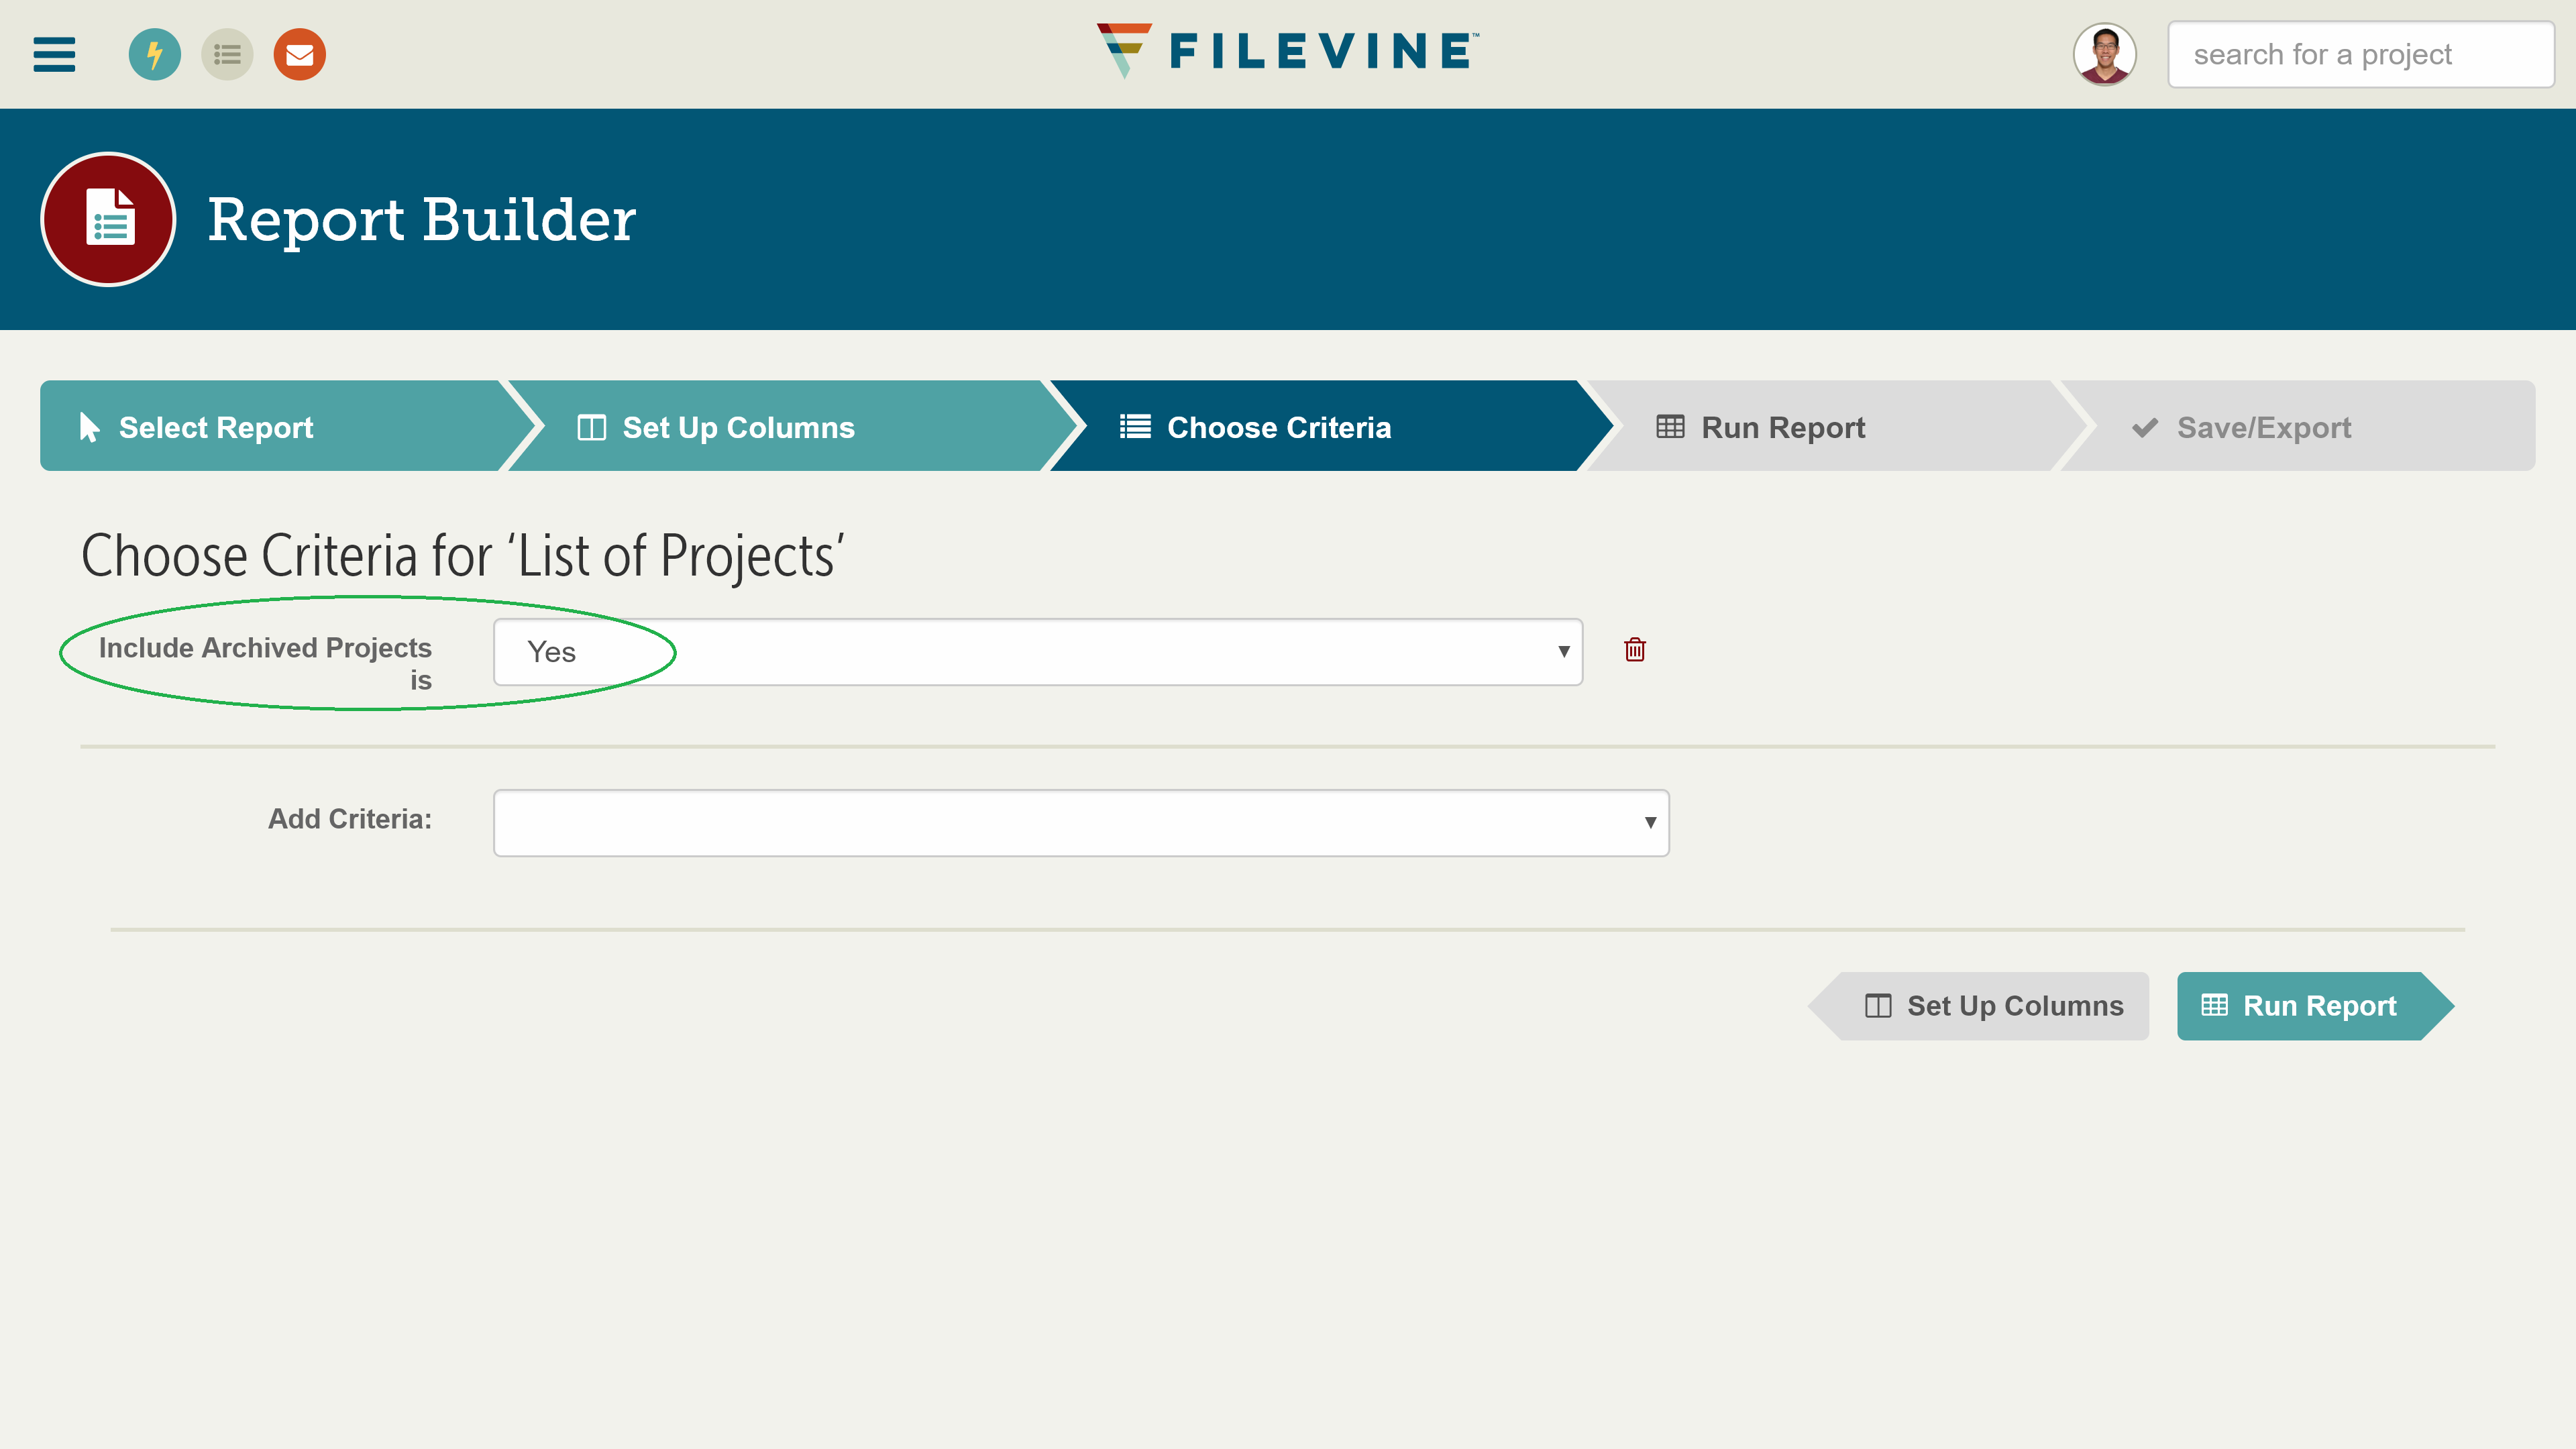Switch to the Set Up Columns step

(1992, 1005)
